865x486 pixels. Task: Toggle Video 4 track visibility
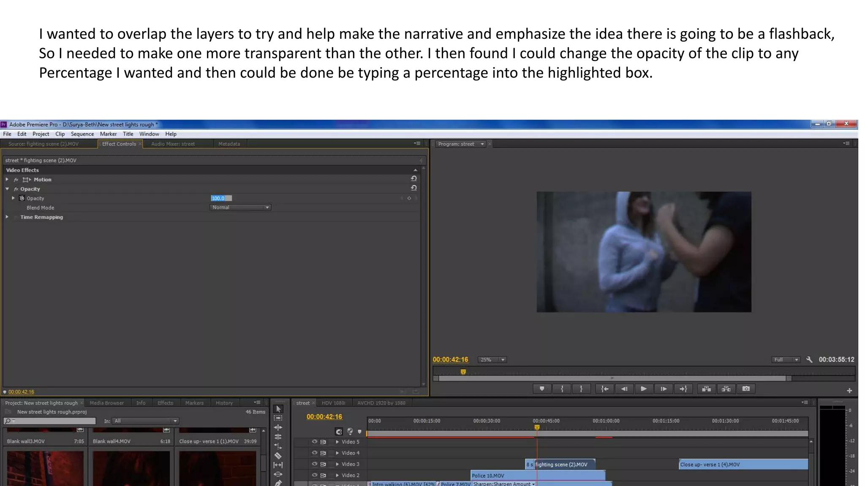click(315, 453)
